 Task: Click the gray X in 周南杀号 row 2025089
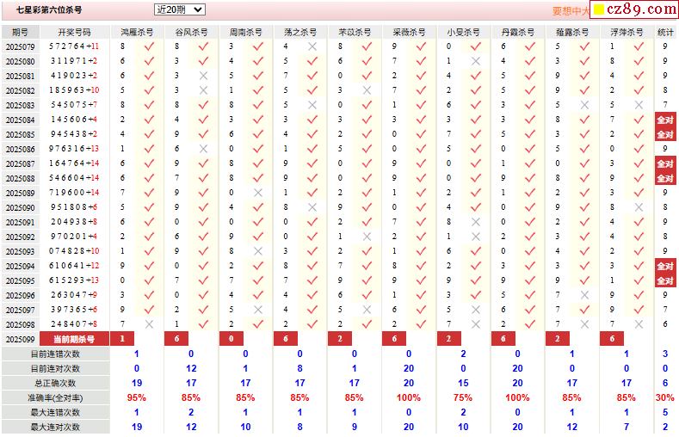[x=258, y=193]
